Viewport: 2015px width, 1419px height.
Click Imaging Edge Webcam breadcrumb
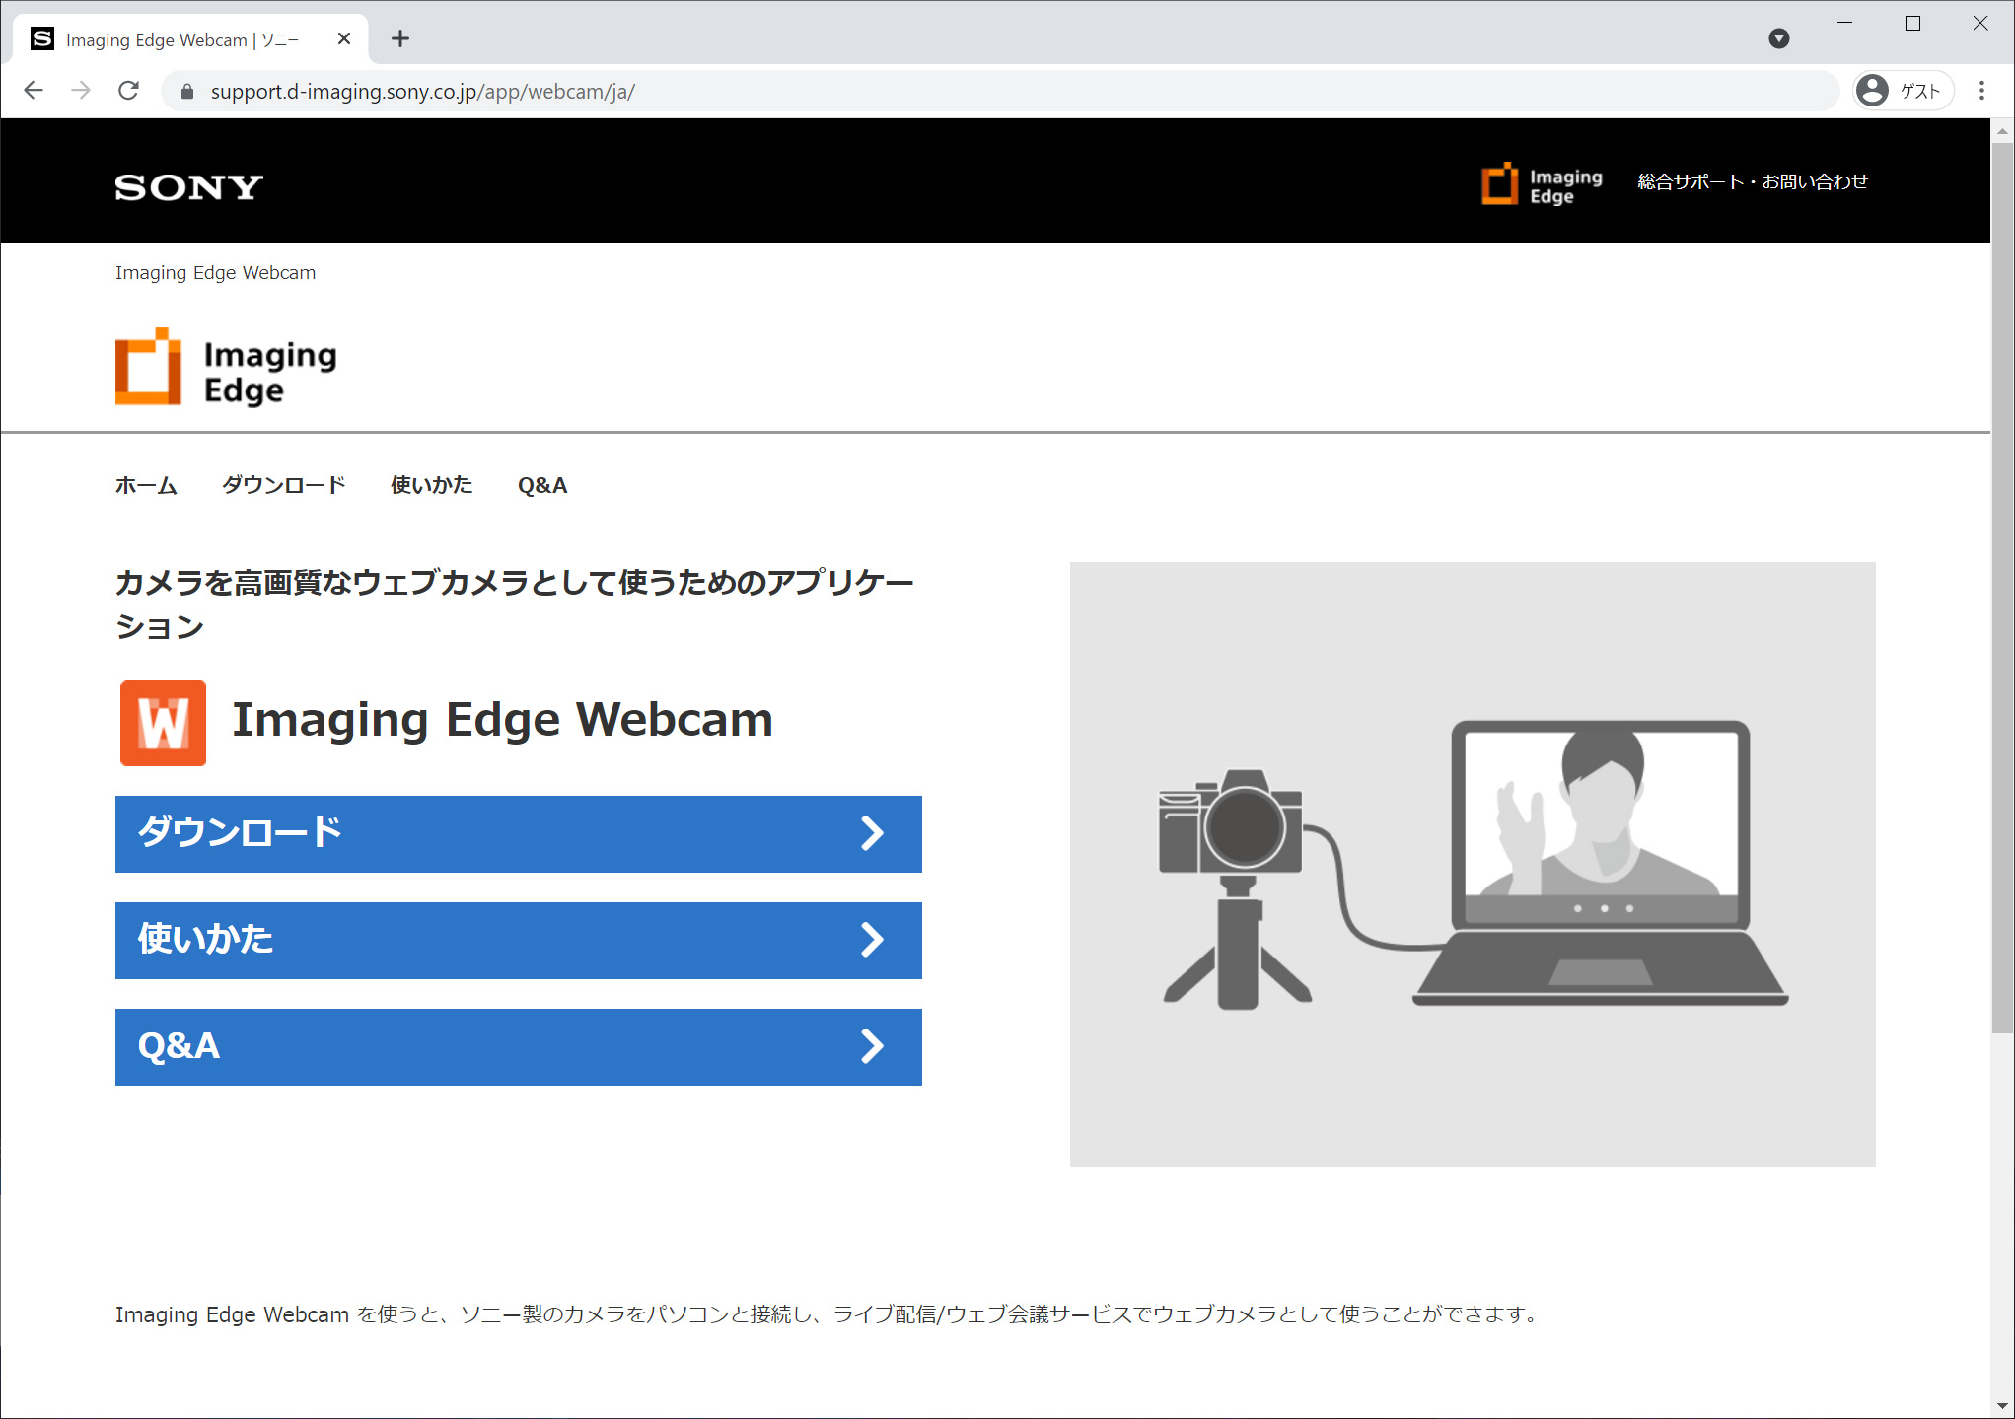[216, 273]
